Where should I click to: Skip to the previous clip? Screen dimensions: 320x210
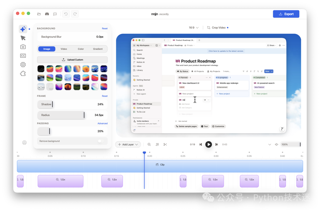tap(201, 144)
